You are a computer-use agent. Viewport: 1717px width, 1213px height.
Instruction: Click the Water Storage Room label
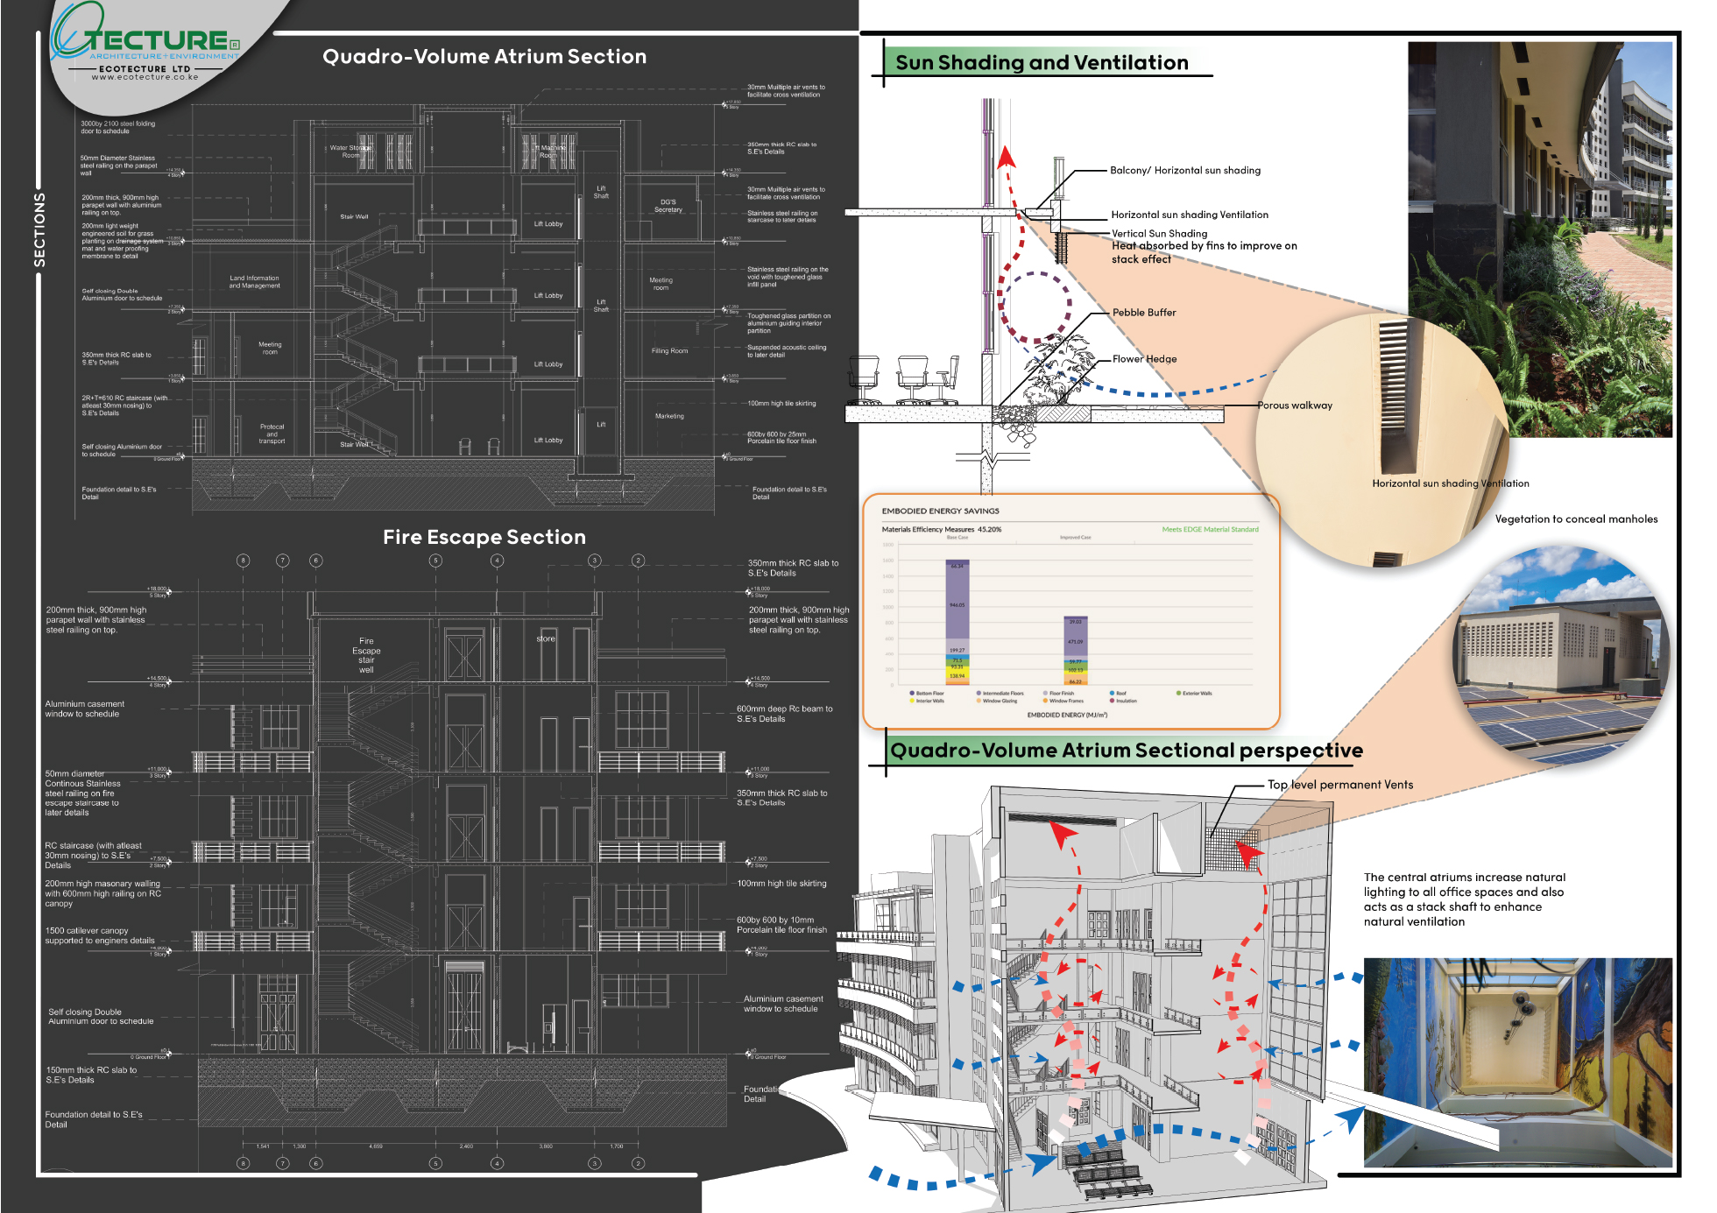350,152
